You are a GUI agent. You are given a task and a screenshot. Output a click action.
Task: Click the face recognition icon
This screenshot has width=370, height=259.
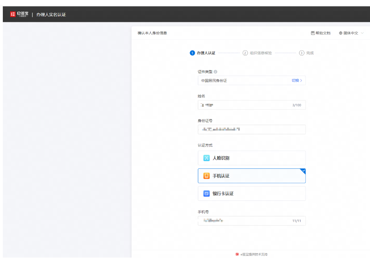coord(206,158)
